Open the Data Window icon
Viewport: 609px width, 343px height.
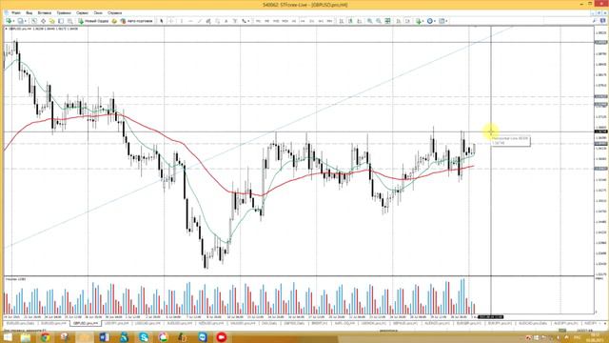(x=43, y=21)
